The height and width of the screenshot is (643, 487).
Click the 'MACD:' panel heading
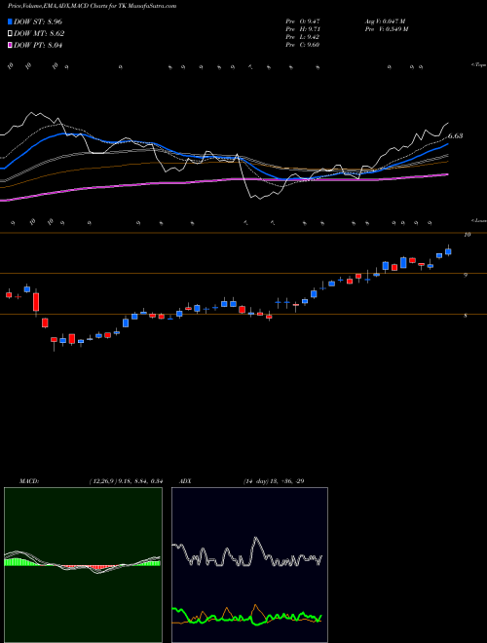click(29, 481)
